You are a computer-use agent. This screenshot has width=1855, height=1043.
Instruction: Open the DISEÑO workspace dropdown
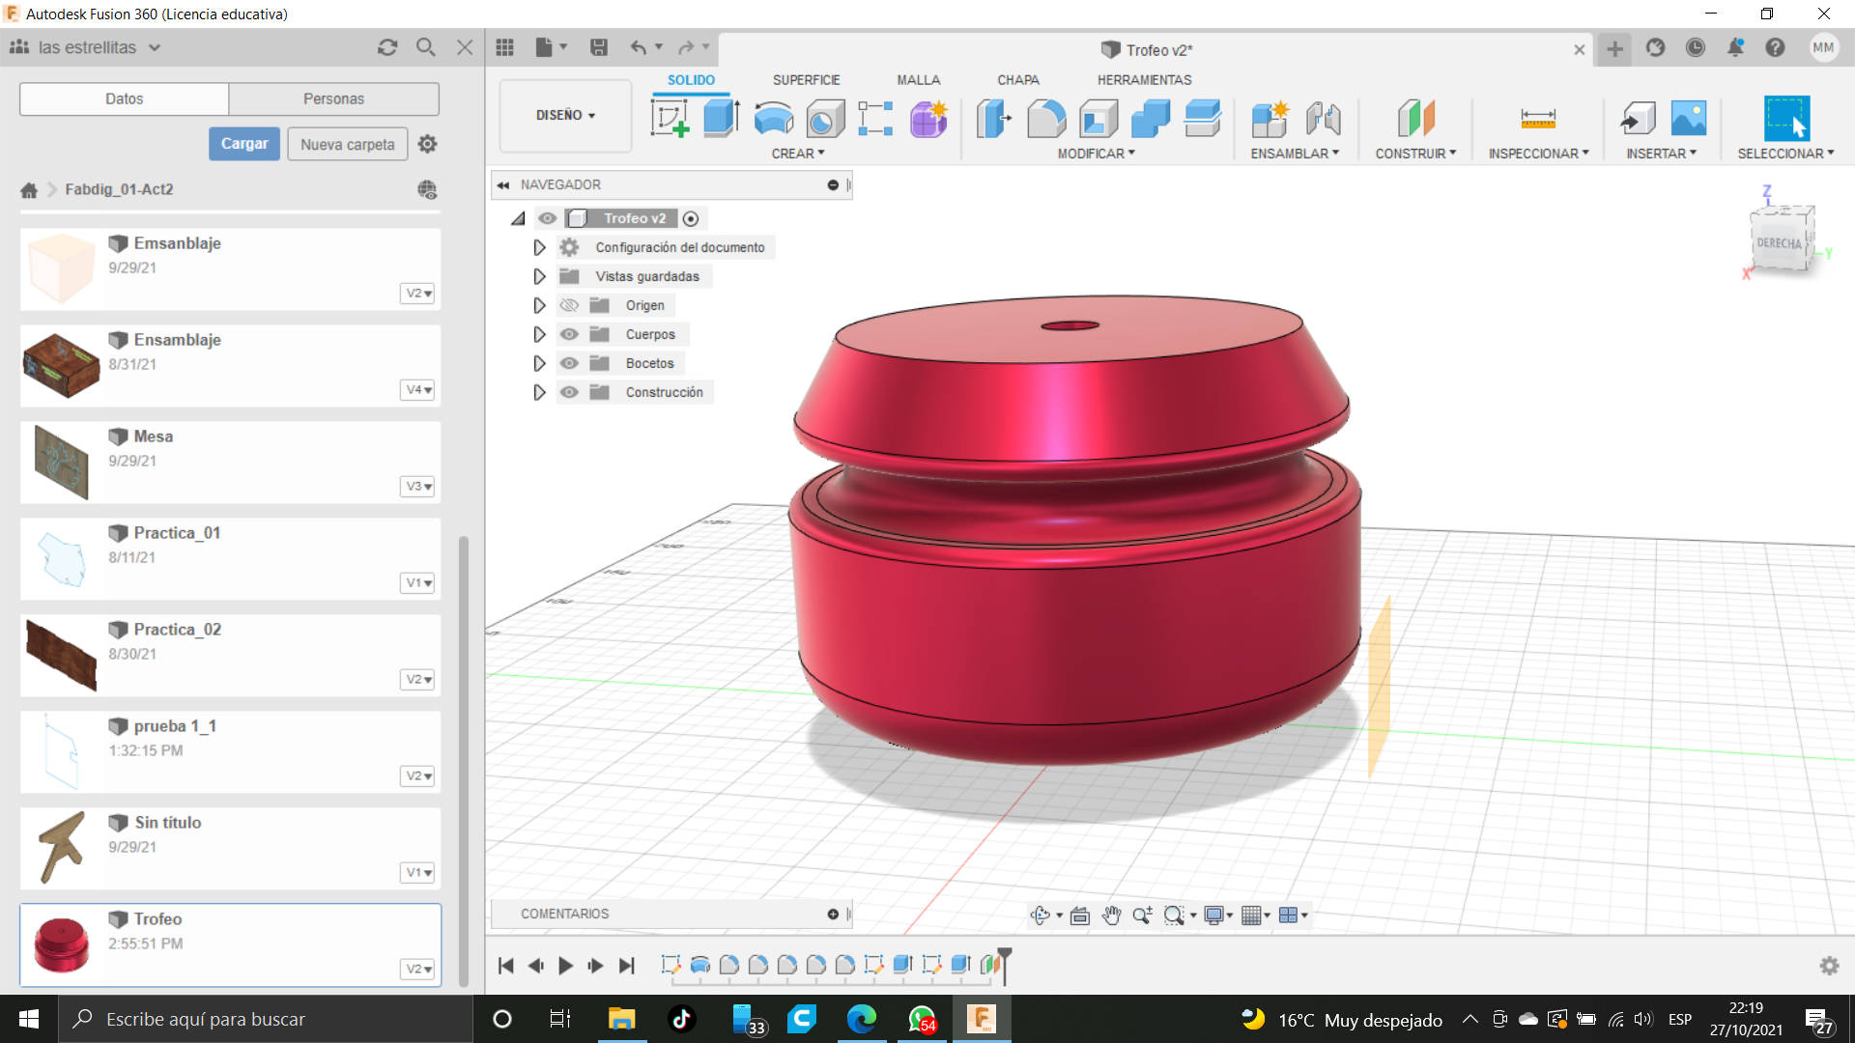[x=565, y=116]
